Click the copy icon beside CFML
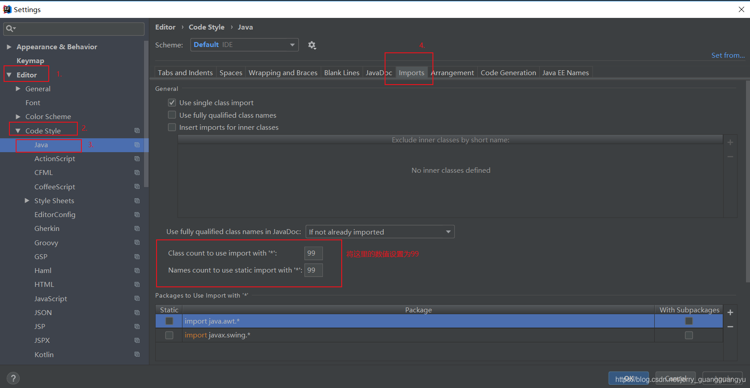This screenshot has width=750, height=388. pyautogui.click(x=137, y=173)
